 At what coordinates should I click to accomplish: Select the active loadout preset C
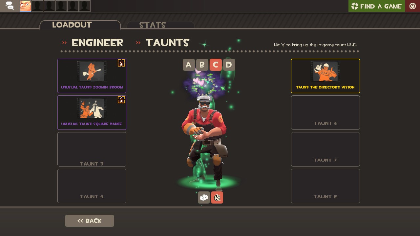click(216, 65)
